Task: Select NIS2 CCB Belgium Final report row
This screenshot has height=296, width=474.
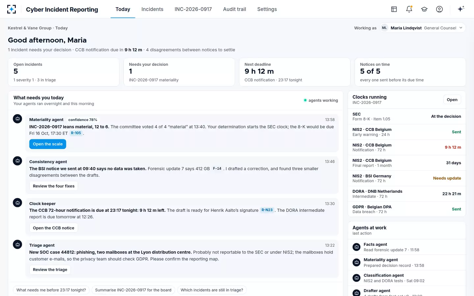Action: tap(407, 163)
